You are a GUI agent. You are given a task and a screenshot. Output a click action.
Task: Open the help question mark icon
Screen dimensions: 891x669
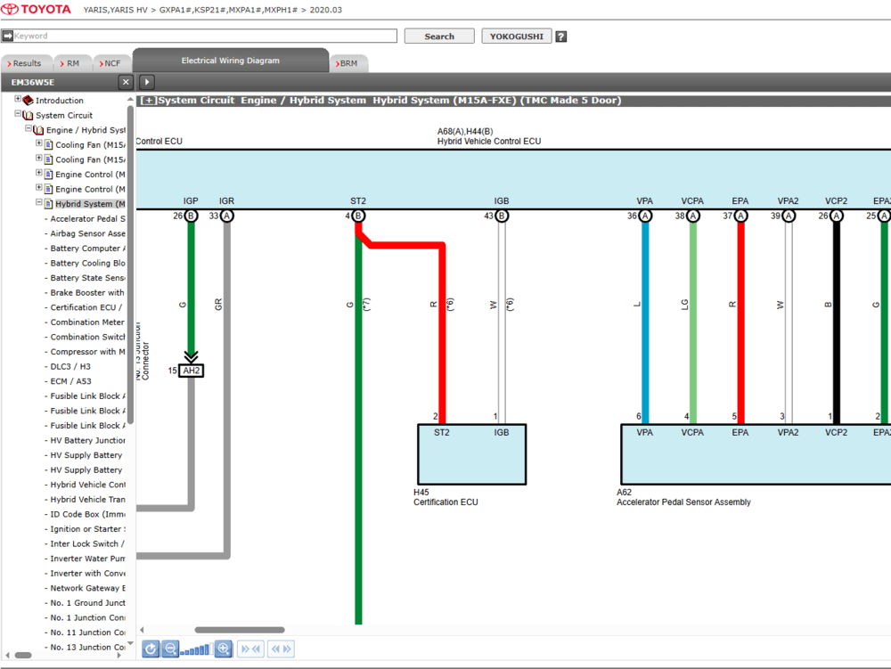pyautogui.click(x=560, y=37)
